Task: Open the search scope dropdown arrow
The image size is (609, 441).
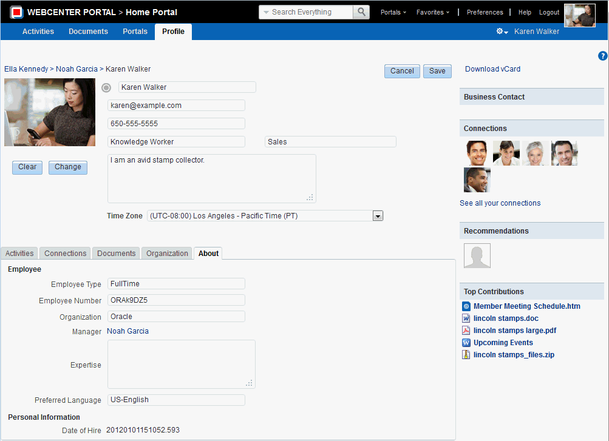Action: point(266,12)
